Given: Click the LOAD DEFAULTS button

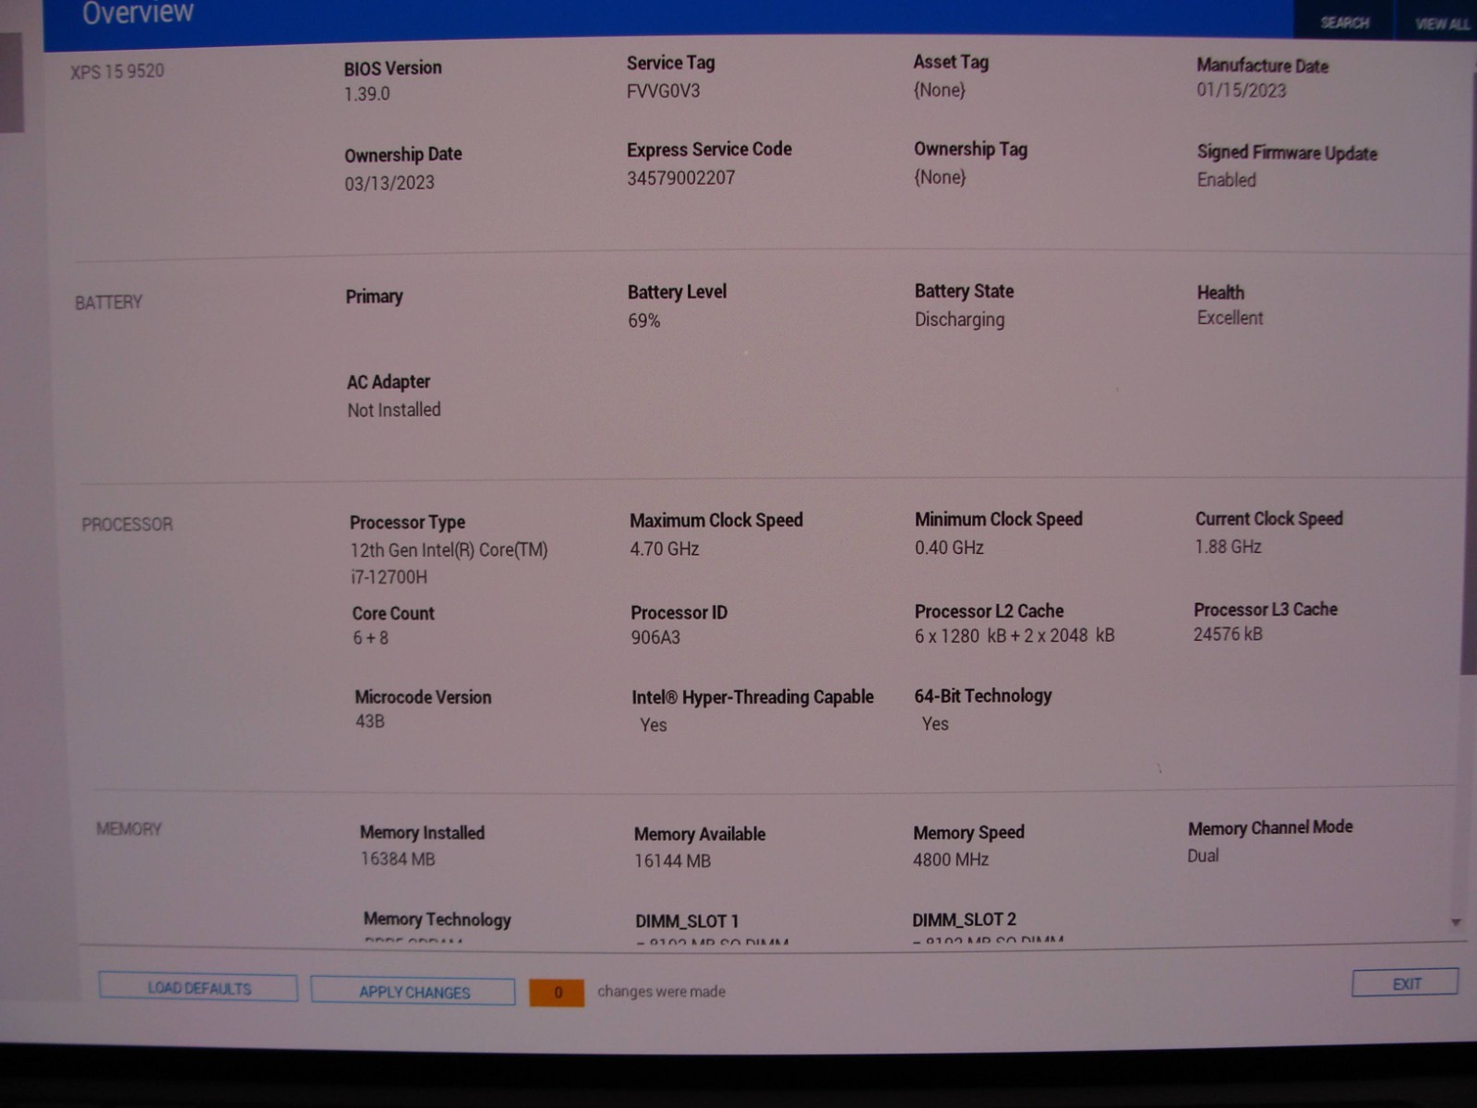Looking at the screenshot, I should tap(198, 988).
